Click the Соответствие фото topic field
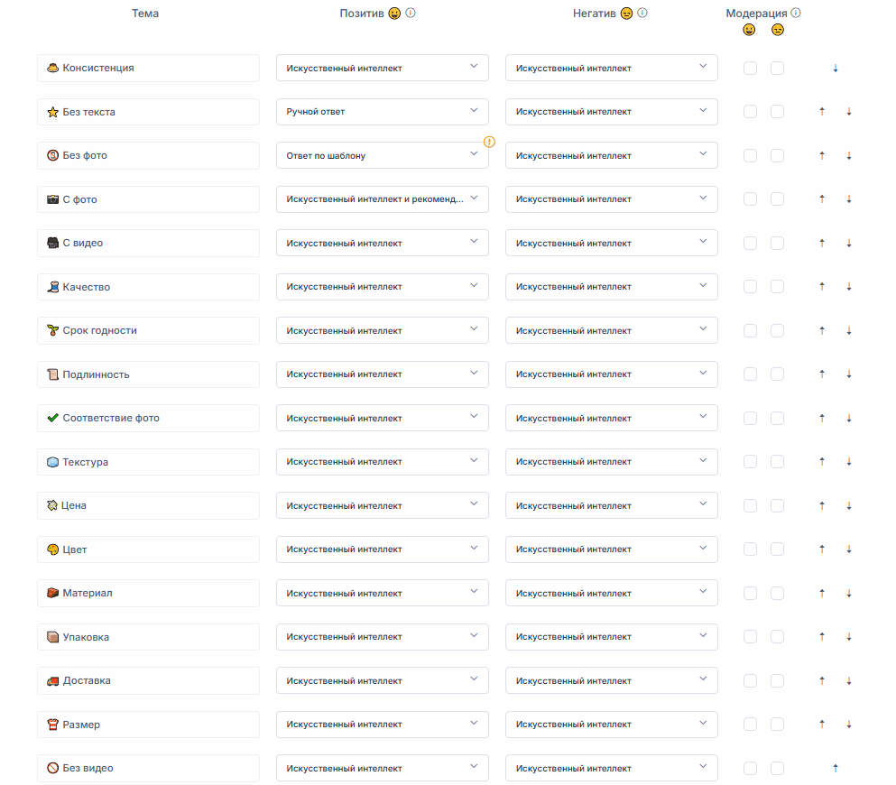This screenshot has height=785, width=896. (x=149, y=418)
